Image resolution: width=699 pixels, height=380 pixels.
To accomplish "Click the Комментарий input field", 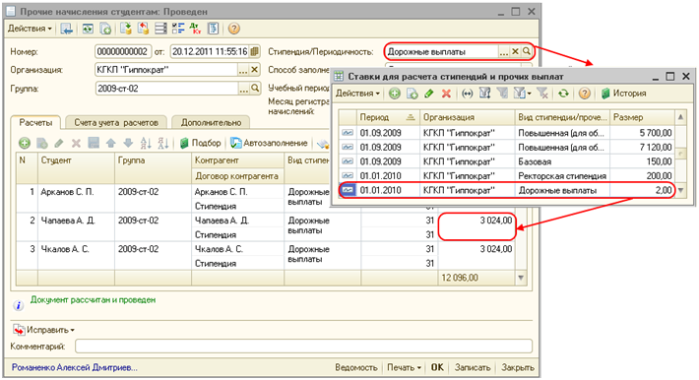I will 303,347.
